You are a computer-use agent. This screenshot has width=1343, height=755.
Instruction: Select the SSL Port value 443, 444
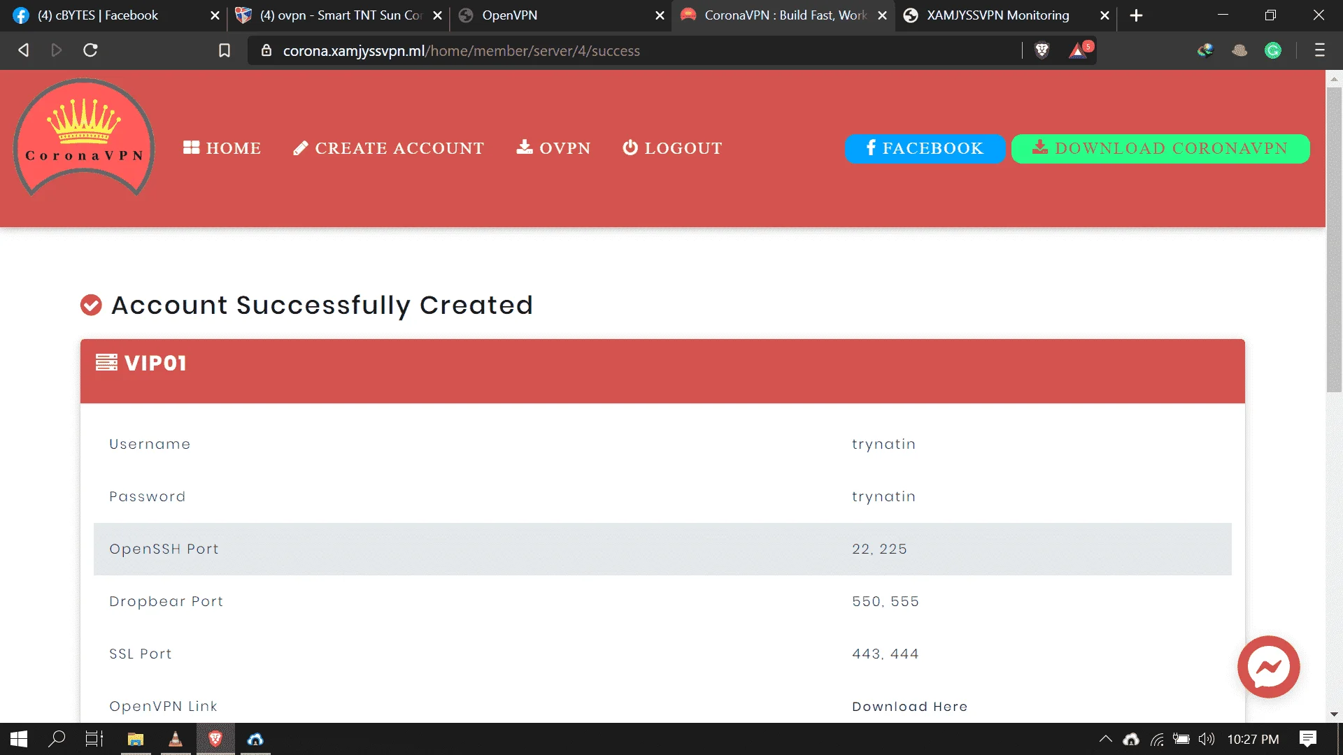point(886,654)
